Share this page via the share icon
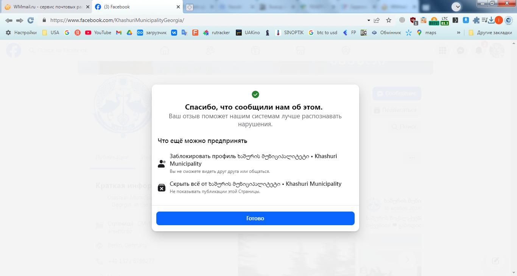Image resolution: width=517 pixels, height=276 pixels. 377,20
